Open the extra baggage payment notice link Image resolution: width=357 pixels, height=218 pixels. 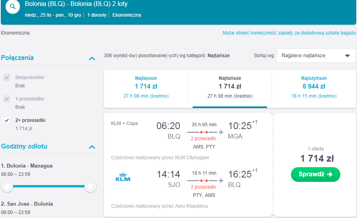289,33
